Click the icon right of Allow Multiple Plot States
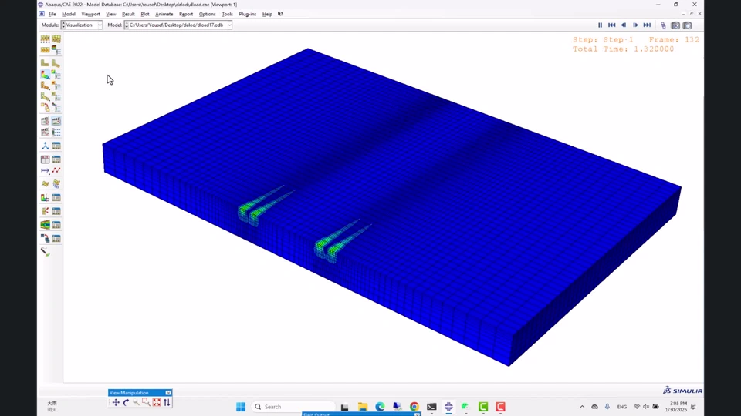 (x=56, y=108)
